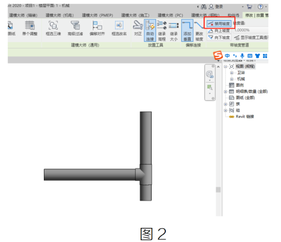
Task: Click the 2D steering wheel navigation icon
Action: [210, 74]
